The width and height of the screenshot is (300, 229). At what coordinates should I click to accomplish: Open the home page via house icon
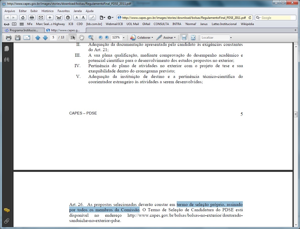pyautogui.click(x=23, y=18)
